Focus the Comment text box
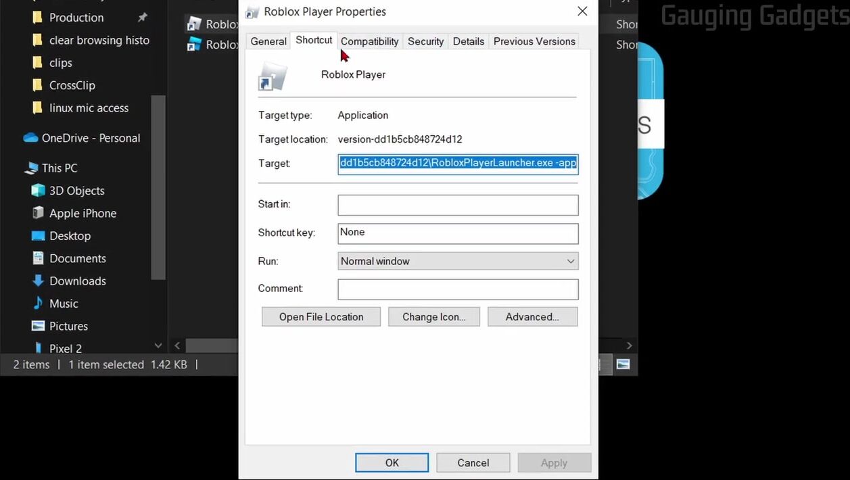Image resolution: width=850 pixels, height=480 pixels. (x=458, y=289)
